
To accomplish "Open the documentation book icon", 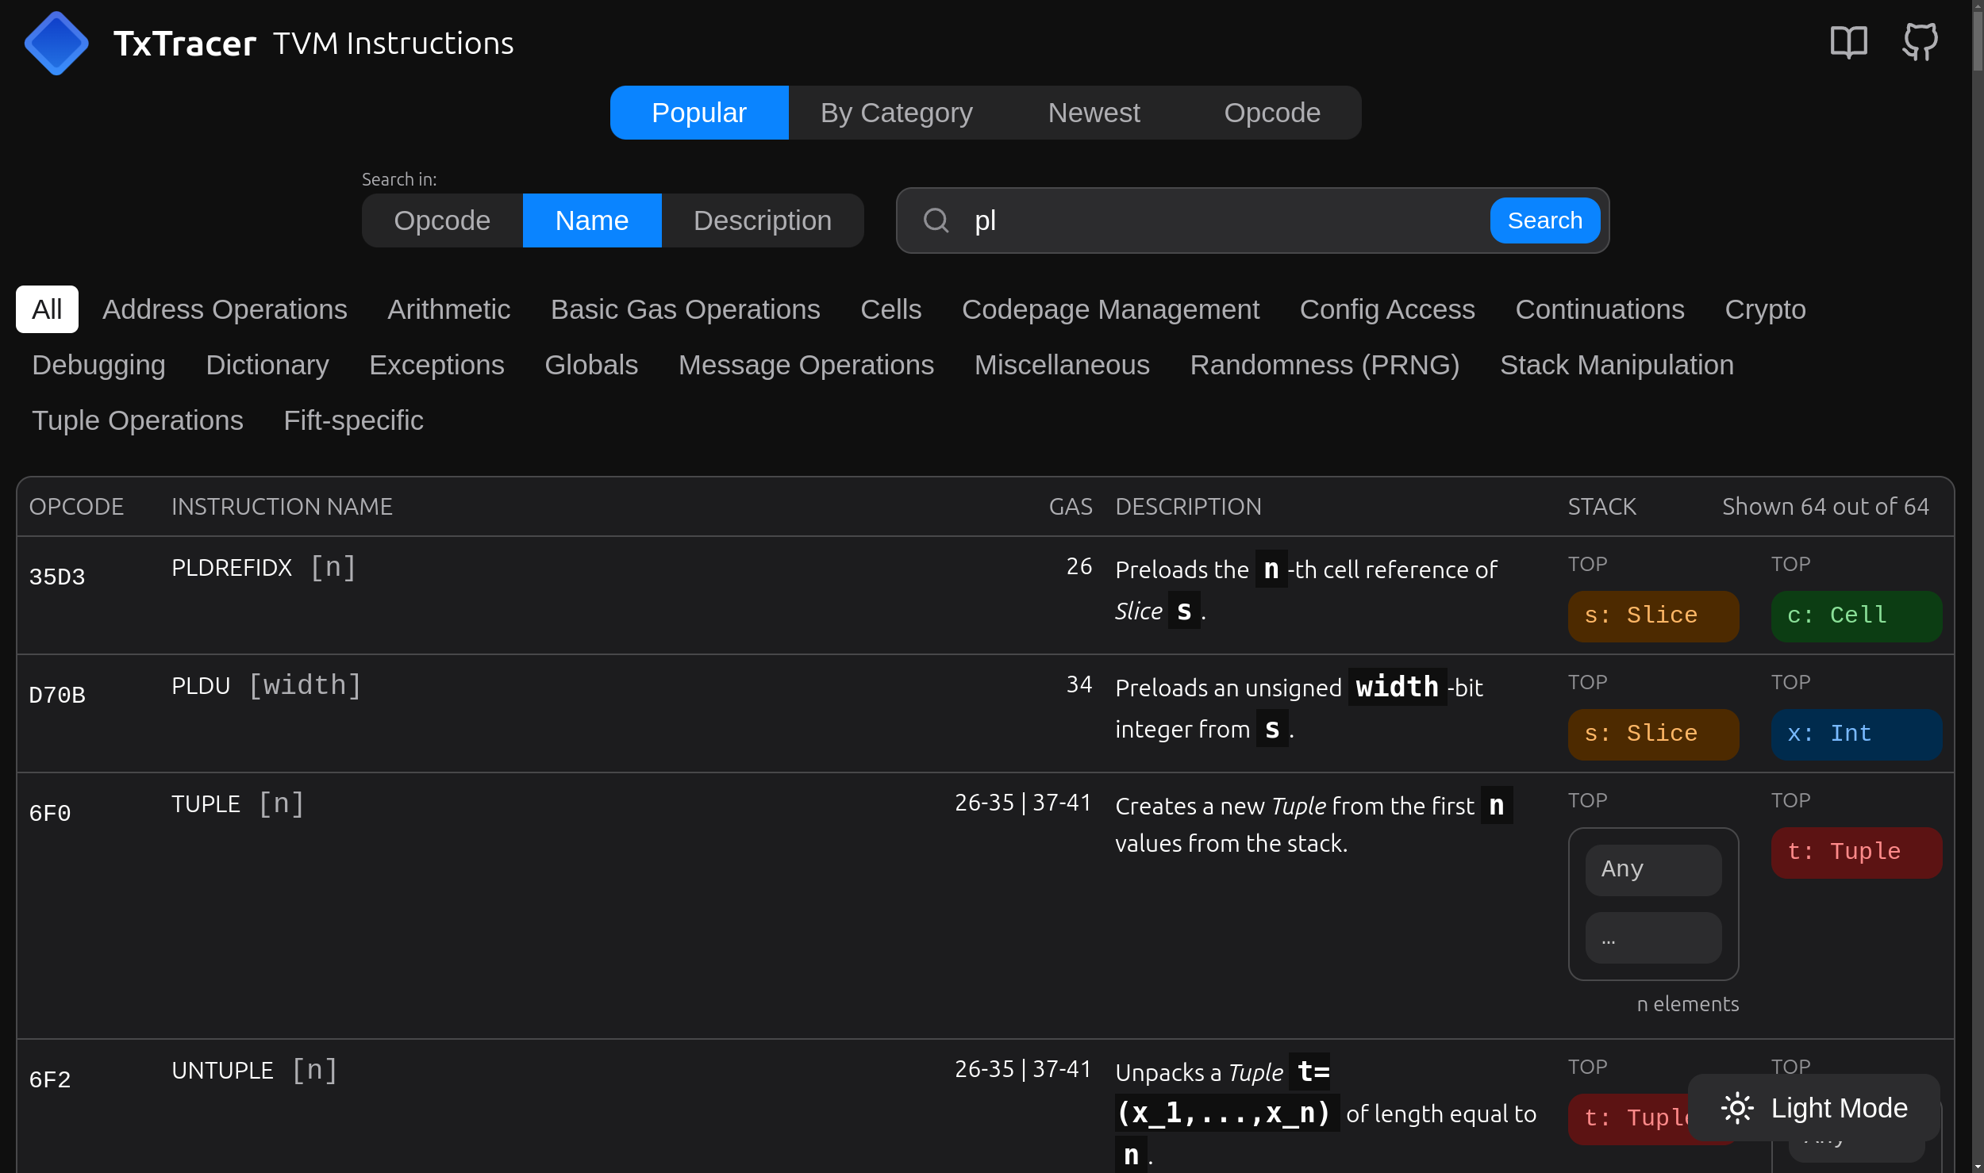I will 1848,42.
